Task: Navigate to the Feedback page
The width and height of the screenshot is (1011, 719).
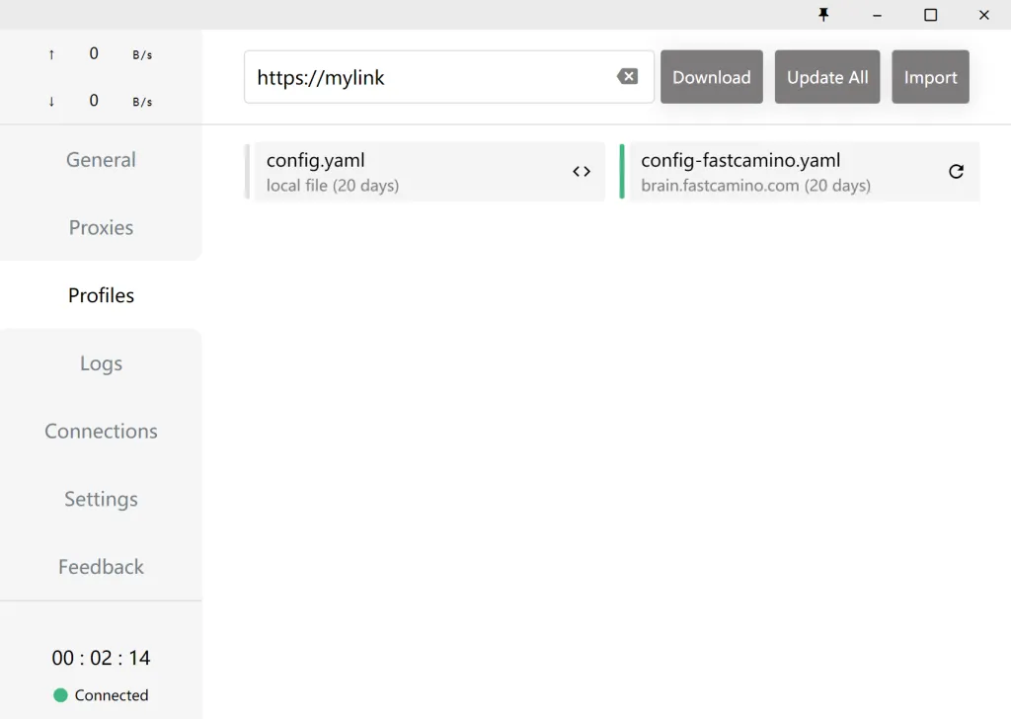Action: click(x=101, y=567)
